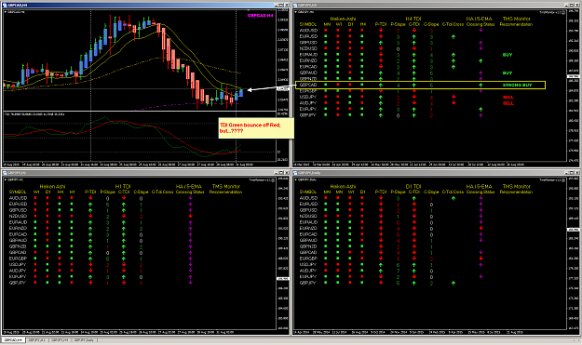
Task: Switch to the GBPJPY,H4 chart tab
Action: point(60,339)
